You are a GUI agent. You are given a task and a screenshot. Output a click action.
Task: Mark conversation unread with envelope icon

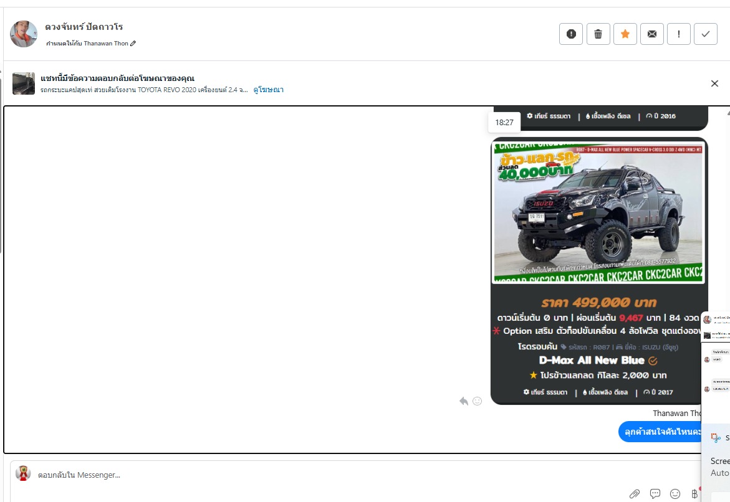[x=652, y=34]
